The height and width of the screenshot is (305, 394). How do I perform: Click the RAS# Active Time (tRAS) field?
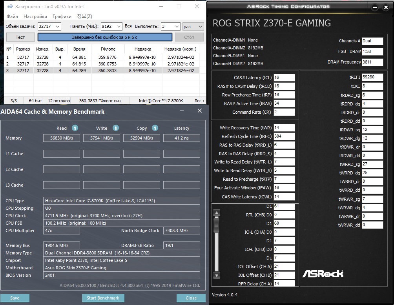pos(284,103)
